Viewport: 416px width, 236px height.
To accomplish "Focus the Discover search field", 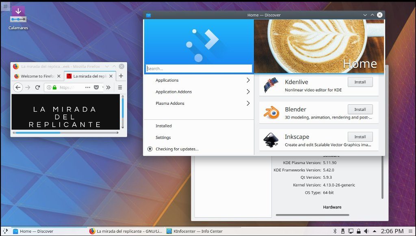I will (x=199, y=69).
